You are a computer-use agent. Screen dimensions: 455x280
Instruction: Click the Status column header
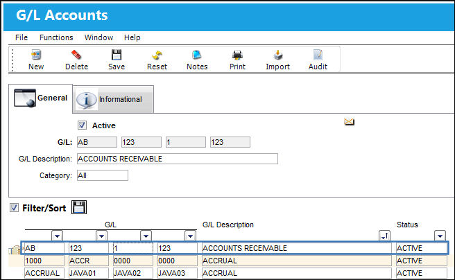click(407, 225)
